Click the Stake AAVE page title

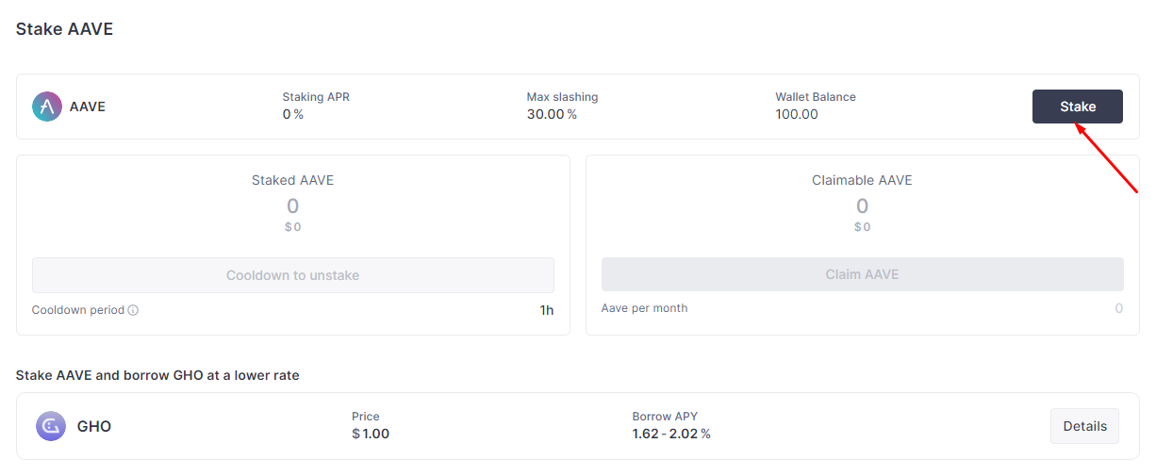[x=64, y=29]
